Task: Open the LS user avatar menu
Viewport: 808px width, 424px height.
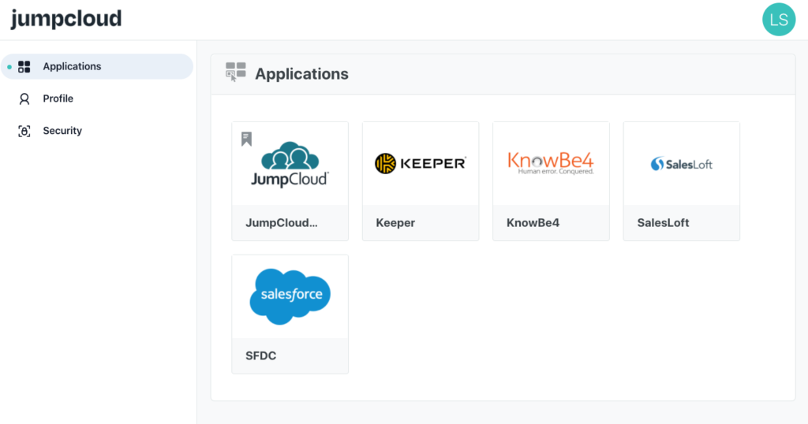Action: (x=778, y=20)
